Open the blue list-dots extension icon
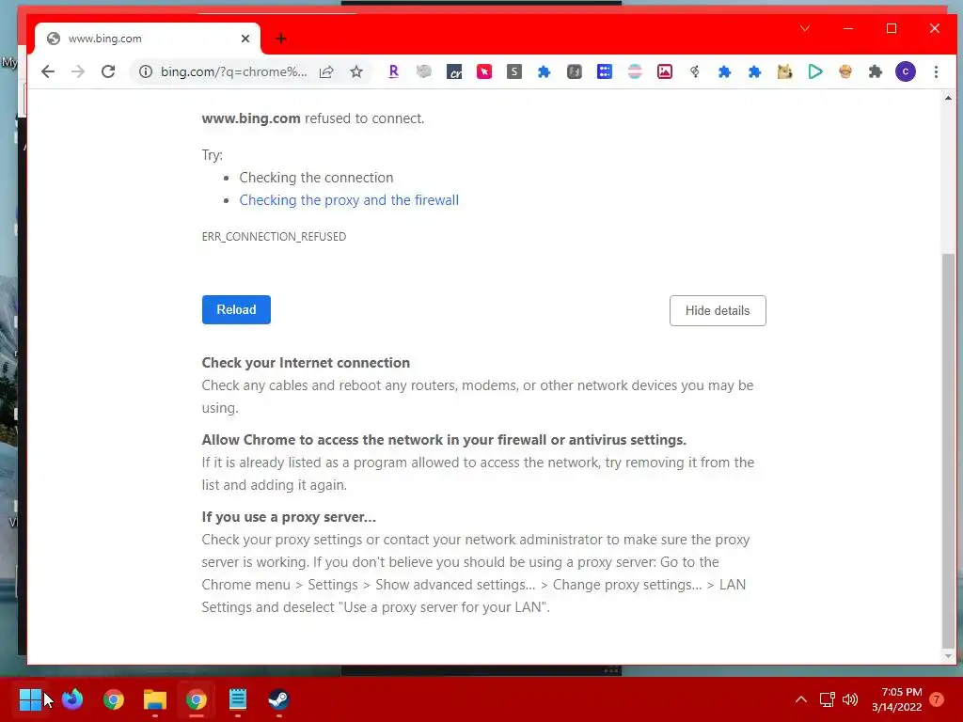The height and width of the screenshot is (722, 963). coord(605,71)
